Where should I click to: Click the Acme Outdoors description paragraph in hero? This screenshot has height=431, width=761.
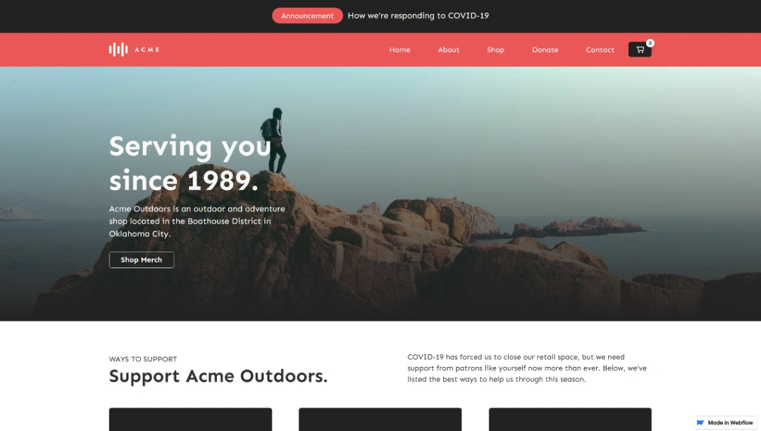[x=197, y=221]
